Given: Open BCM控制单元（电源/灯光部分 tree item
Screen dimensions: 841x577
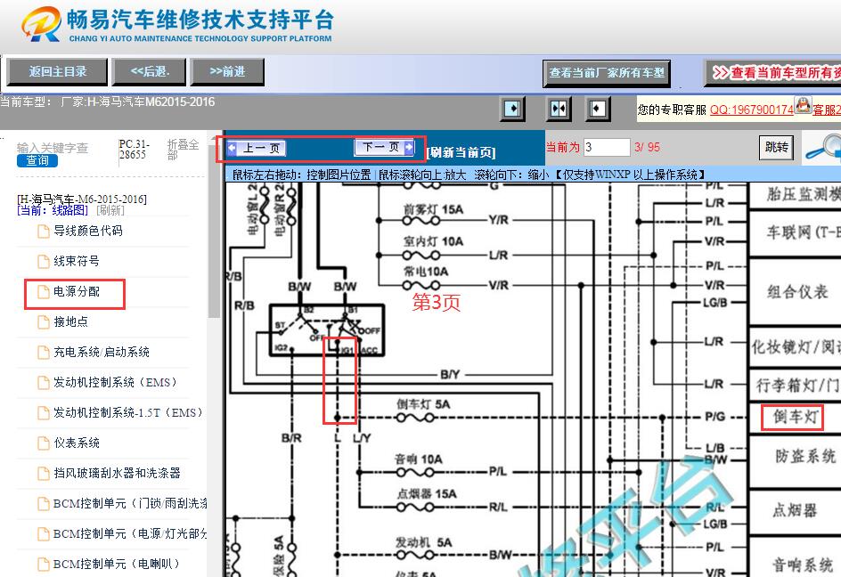Looking at the screenshot, I should (130, 533).
